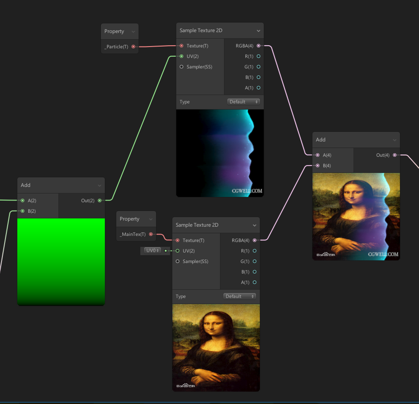
Task: Click the B(4) input port on the right Add node
Action: 317,165
